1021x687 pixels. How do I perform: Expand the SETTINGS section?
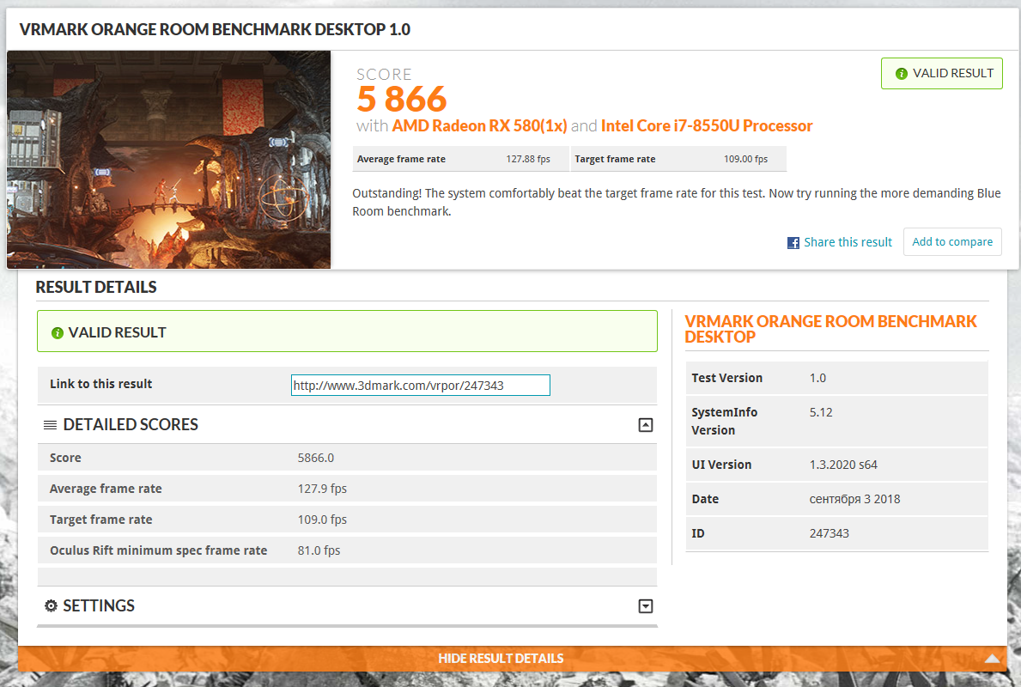pyautogui.click(x=645, y=606)
